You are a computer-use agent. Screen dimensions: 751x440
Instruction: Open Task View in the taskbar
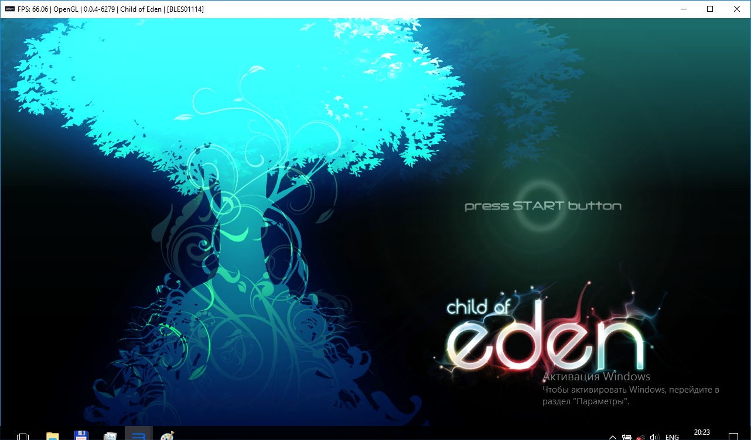[23, 436]
